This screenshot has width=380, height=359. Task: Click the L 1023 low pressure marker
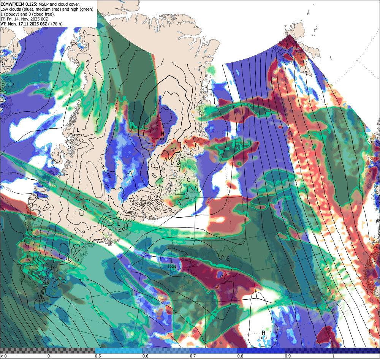coord(119,226)
